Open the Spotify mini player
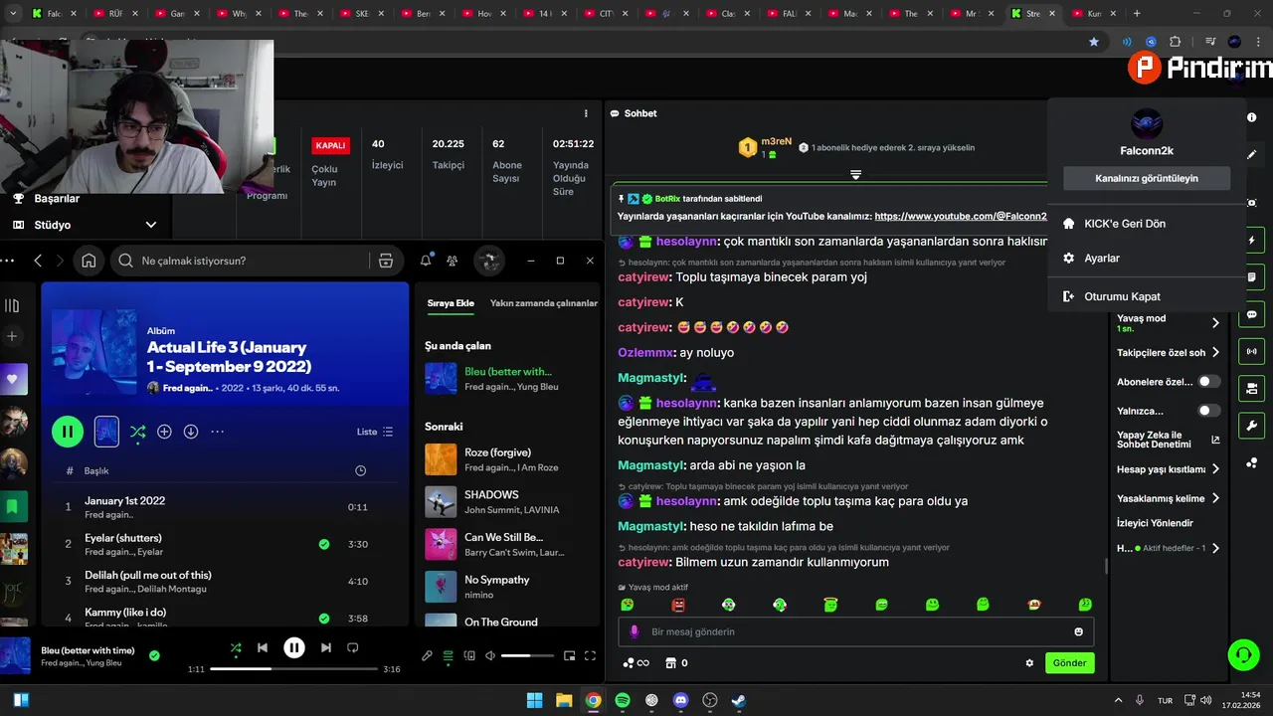Screen dimensions: 1273x716 click(570, 656)
